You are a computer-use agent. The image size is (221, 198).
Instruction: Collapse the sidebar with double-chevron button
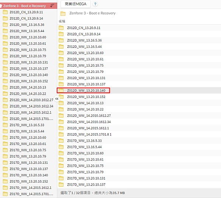[x=57, y=99]
